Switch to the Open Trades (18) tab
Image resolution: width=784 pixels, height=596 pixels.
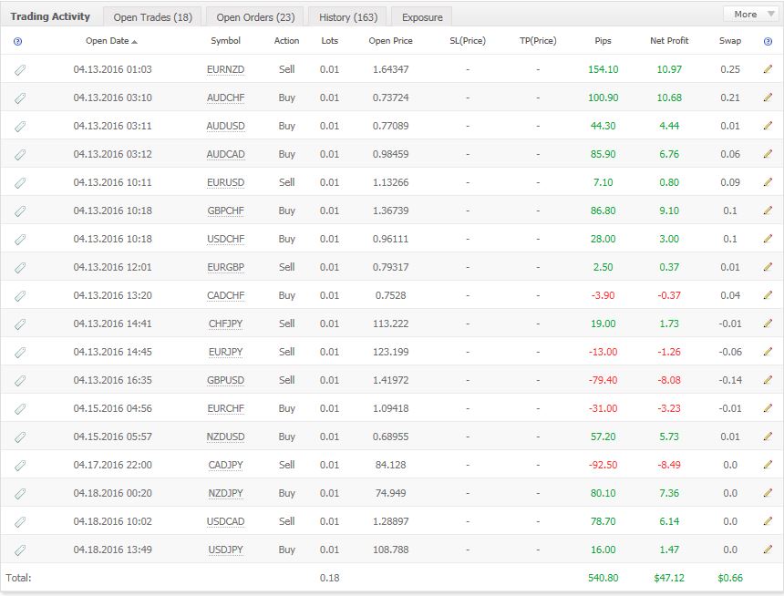coord(152,17)
